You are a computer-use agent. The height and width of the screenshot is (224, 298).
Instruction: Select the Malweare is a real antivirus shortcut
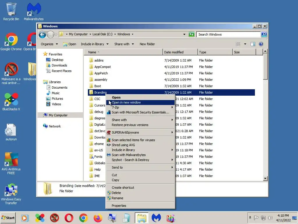pyautogui.click(x=11, y=73)
